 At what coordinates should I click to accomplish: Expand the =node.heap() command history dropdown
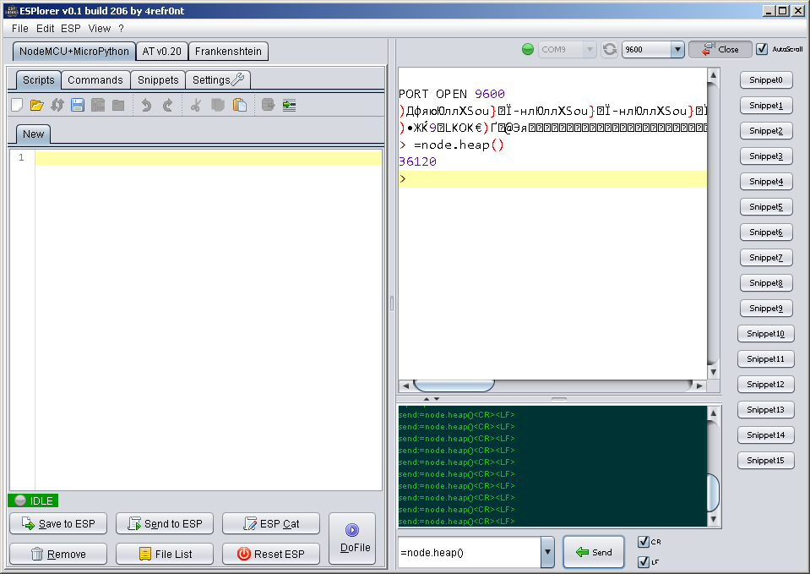pos(547,553)
